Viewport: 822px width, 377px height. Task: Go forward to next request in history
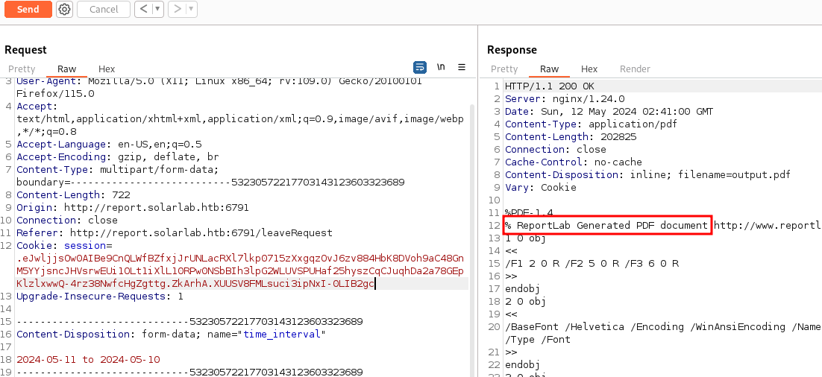coord(177,10)
